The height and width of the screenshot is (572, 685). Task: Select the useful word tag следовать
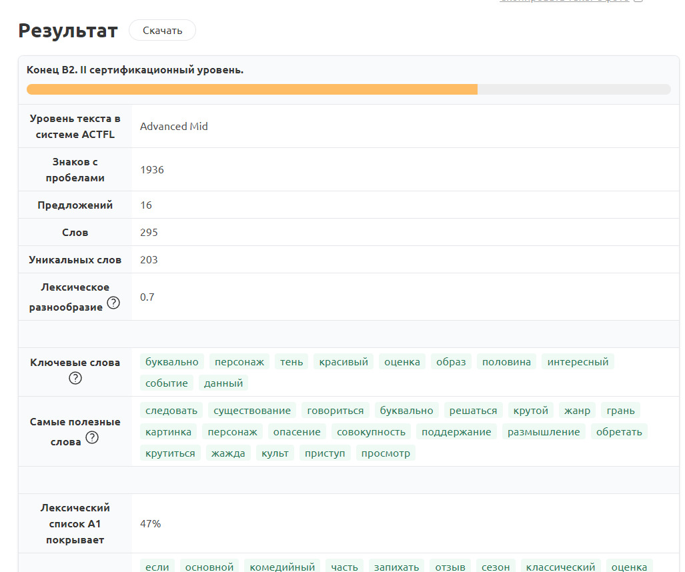pos(171,411)
